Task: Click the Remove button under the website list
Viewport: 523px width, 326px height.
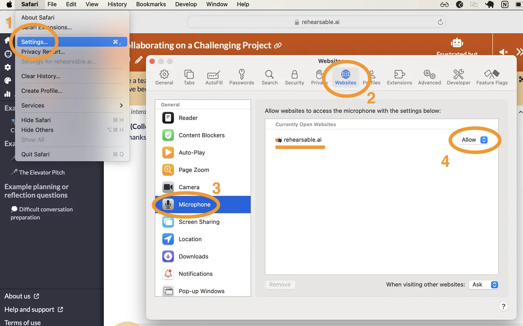Action: coord(280,285)
